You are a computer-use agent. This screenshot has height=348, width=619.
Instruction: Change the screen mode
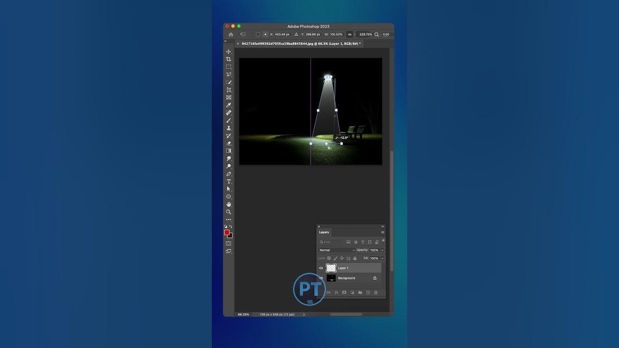pos(229,251)
